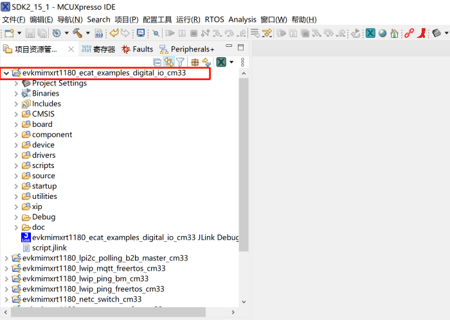Click the funnel filter icon in project explorer
450x320 pixels.
[181, 62]
